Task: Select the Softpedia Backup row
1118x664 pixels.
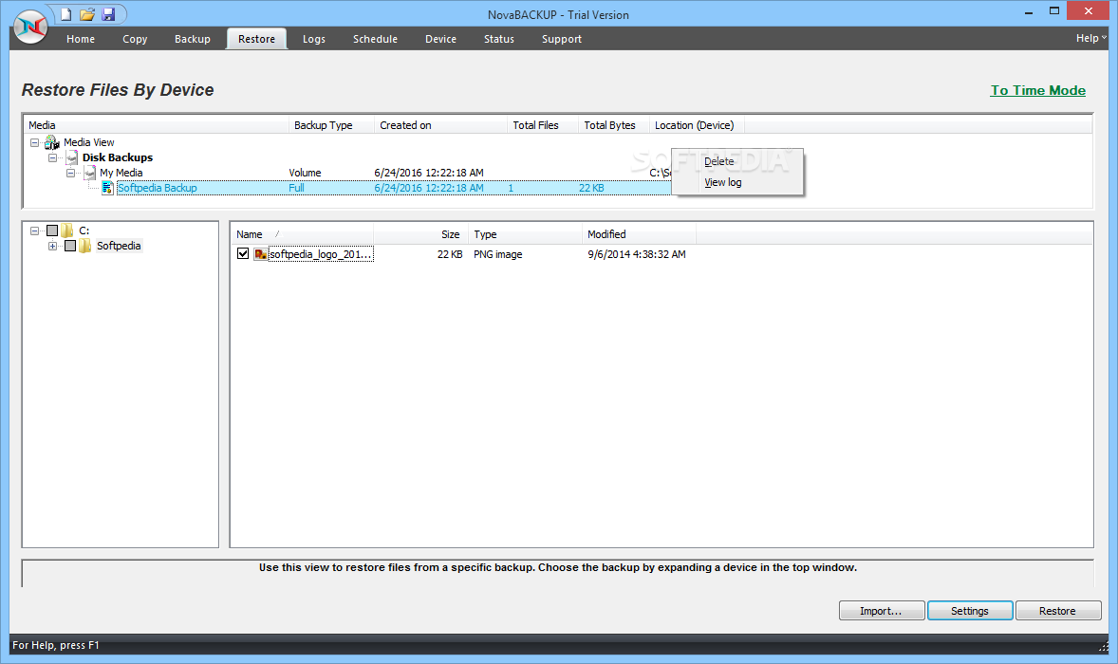Action: click(x=394, y=188)
